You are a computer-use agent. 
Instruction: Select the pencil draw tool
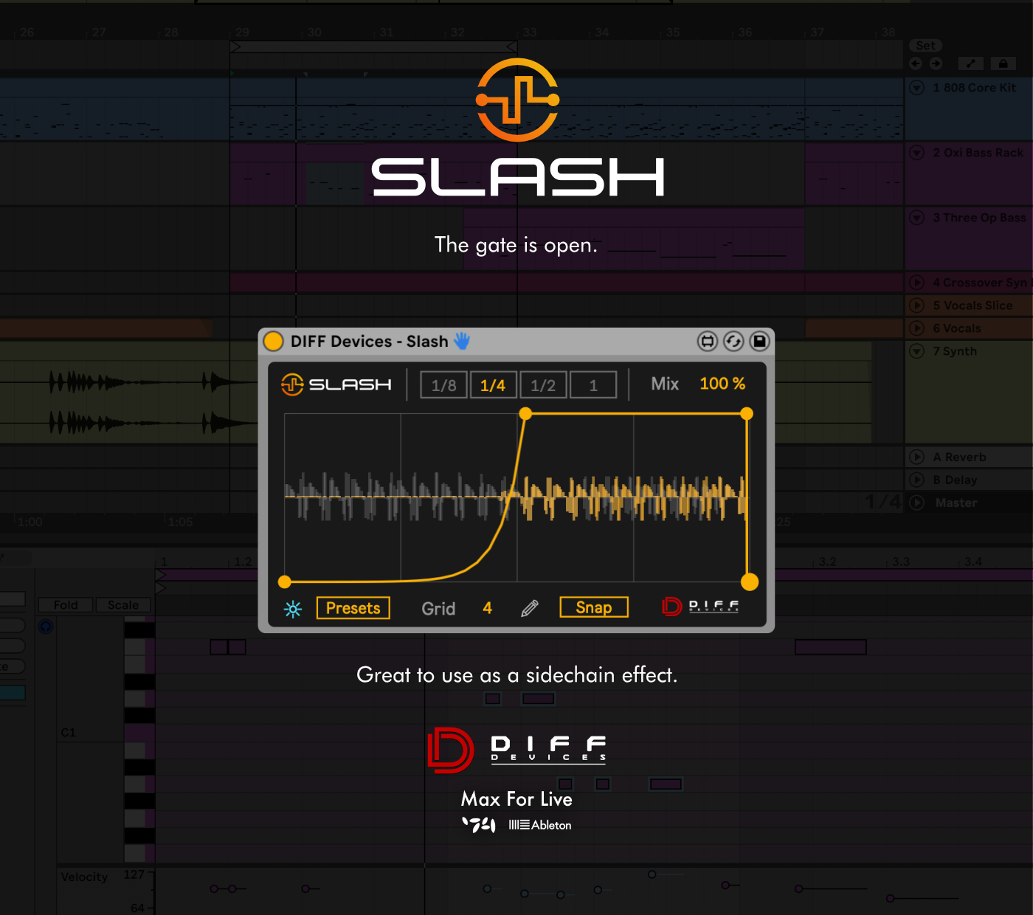click(530, 608)
